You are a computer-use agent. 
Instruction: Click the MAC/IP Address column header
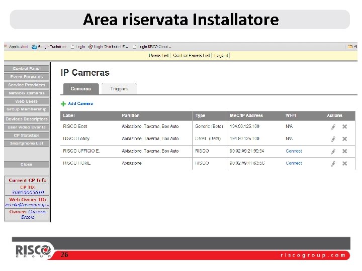click(246, 115)
